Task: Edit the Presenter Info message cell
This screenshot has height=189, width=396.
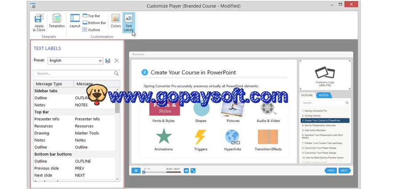Action: [87, 119]
